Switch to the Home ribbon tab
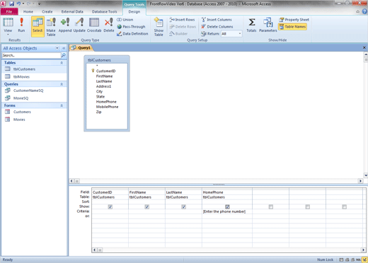The height and width of the screenshot is (263, 368). tap(28, 11)
